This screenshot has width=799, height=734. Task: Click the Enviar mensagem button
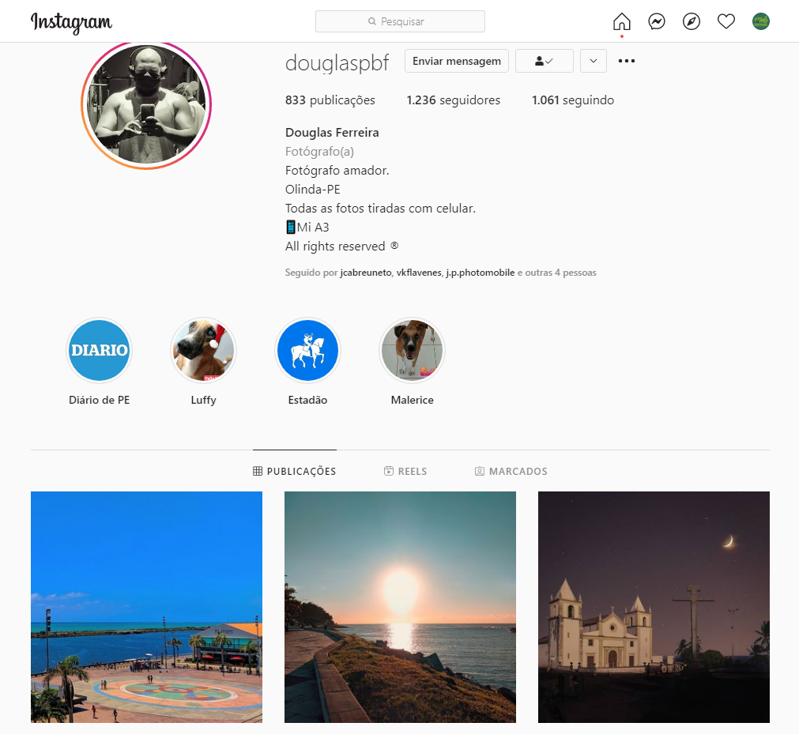click(457, 61)
